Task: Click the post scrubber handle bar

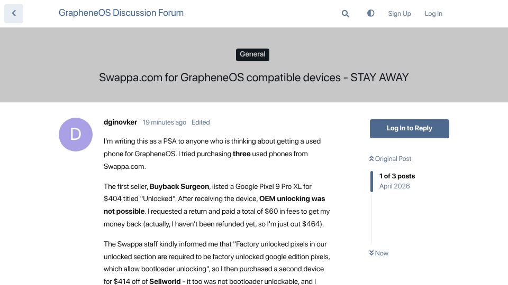Action: coord(371,182)
